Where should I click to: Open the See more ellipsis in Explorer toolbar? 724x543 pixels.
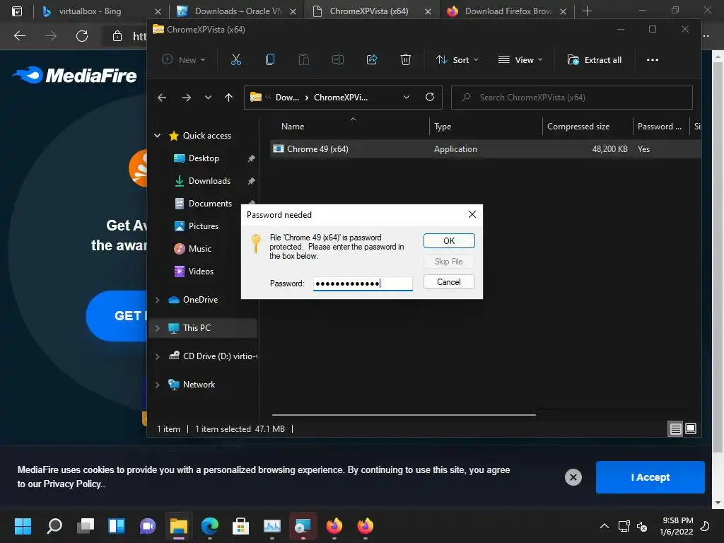pyautogui.click(x=653, y=59)
